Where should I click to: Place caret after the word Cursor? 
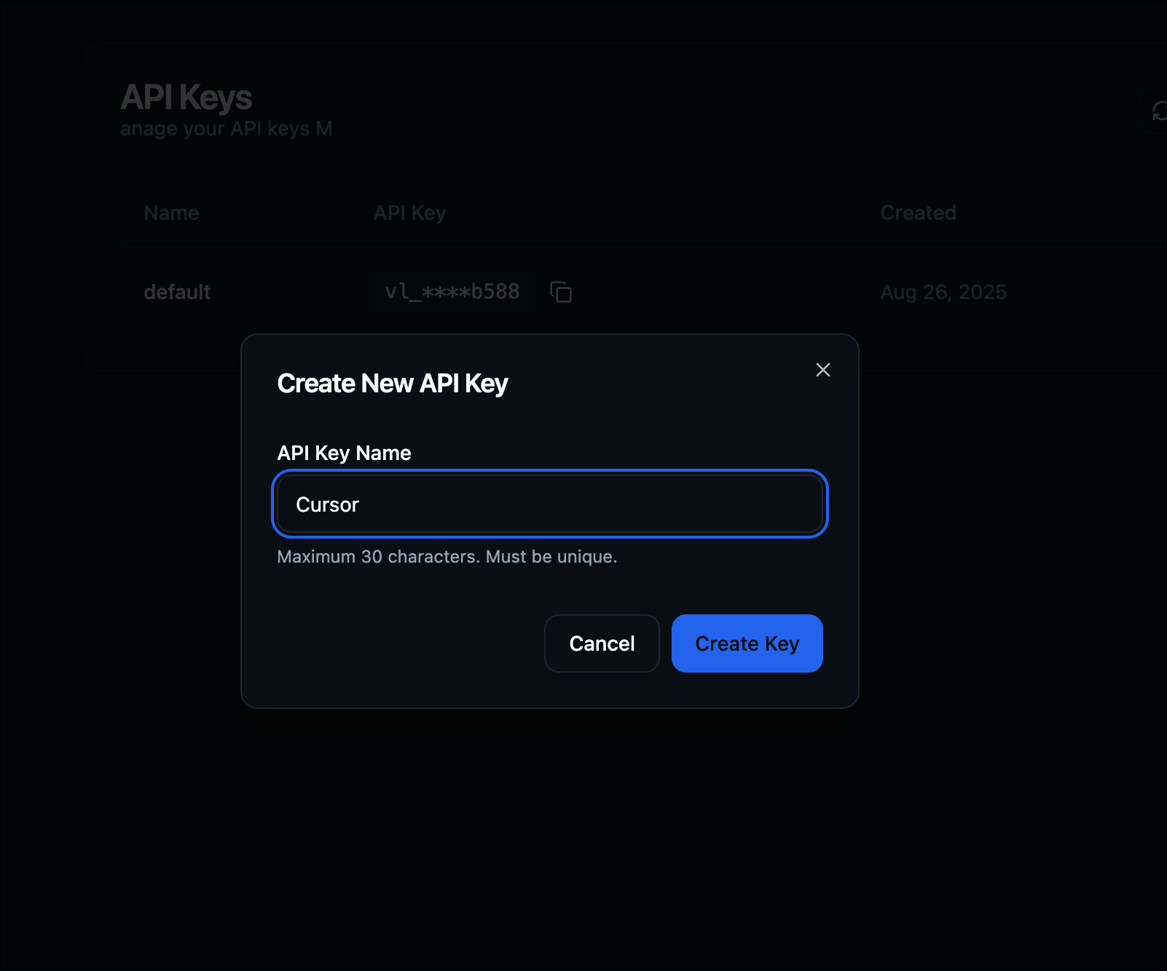tap(361, 504)
